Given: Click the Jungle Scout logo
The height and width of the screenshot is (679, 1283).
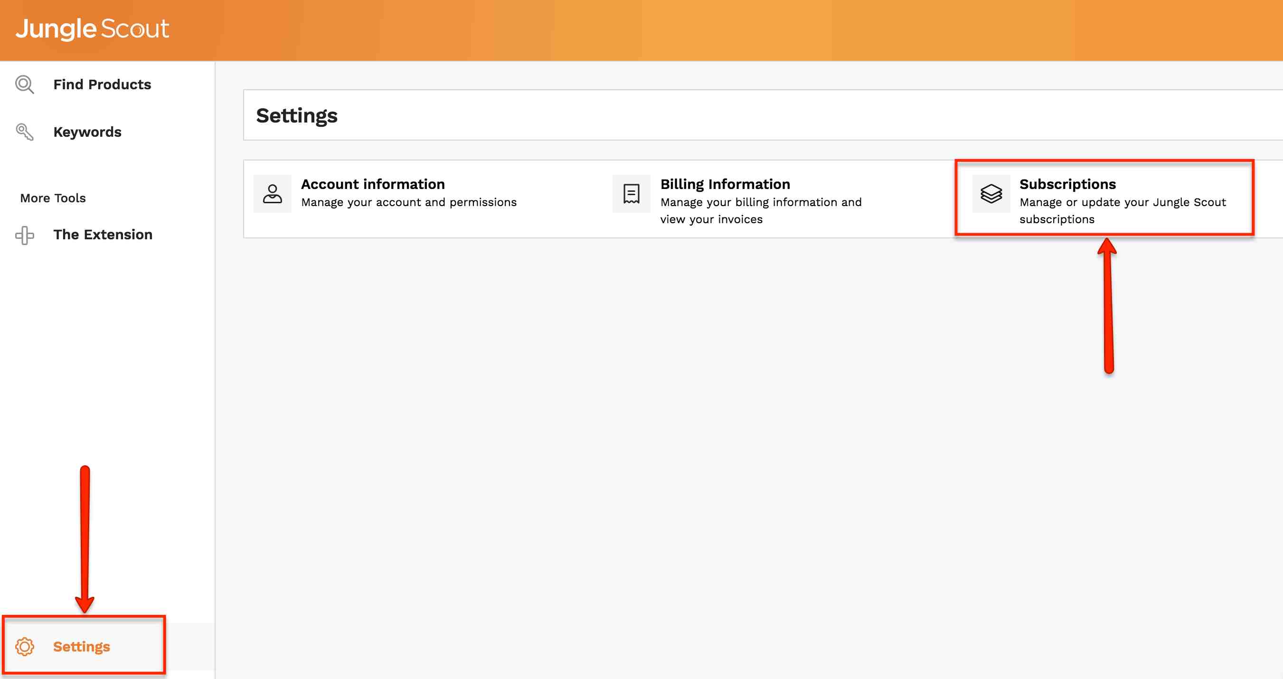Looking at the screenshot, I should coord(93,29).
